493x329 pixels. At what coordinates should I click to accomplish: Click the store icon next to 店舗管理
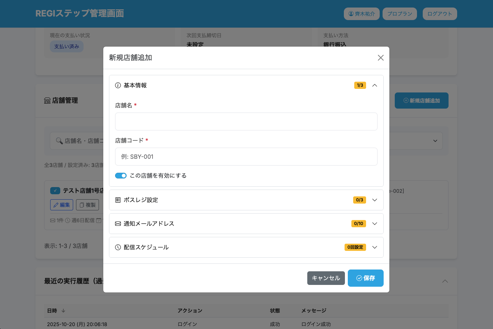click(x=47, y=101)
